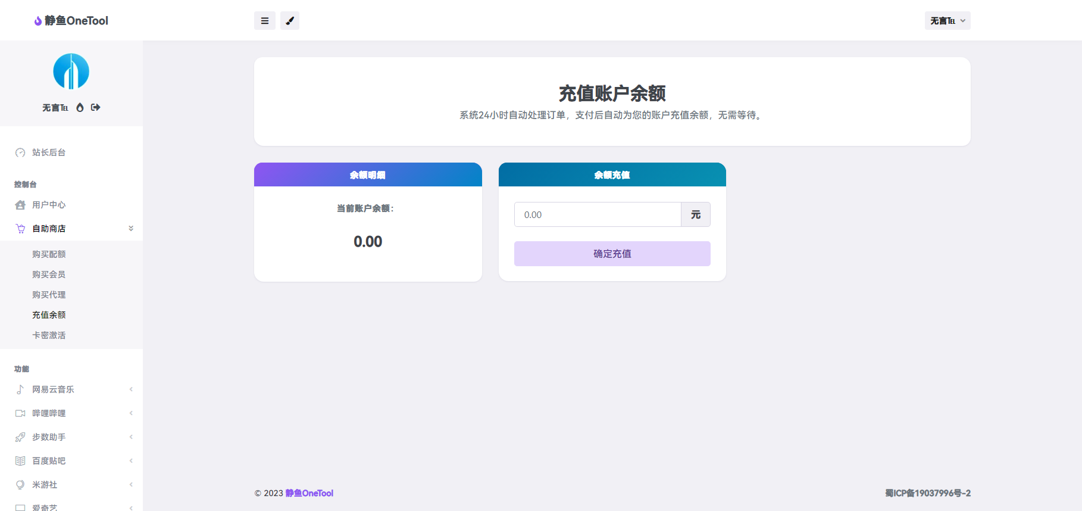Click the logout arrow icon in sidebar
Screen dimensions: 1082x511
pyautogui.click(x=96, y=108)
